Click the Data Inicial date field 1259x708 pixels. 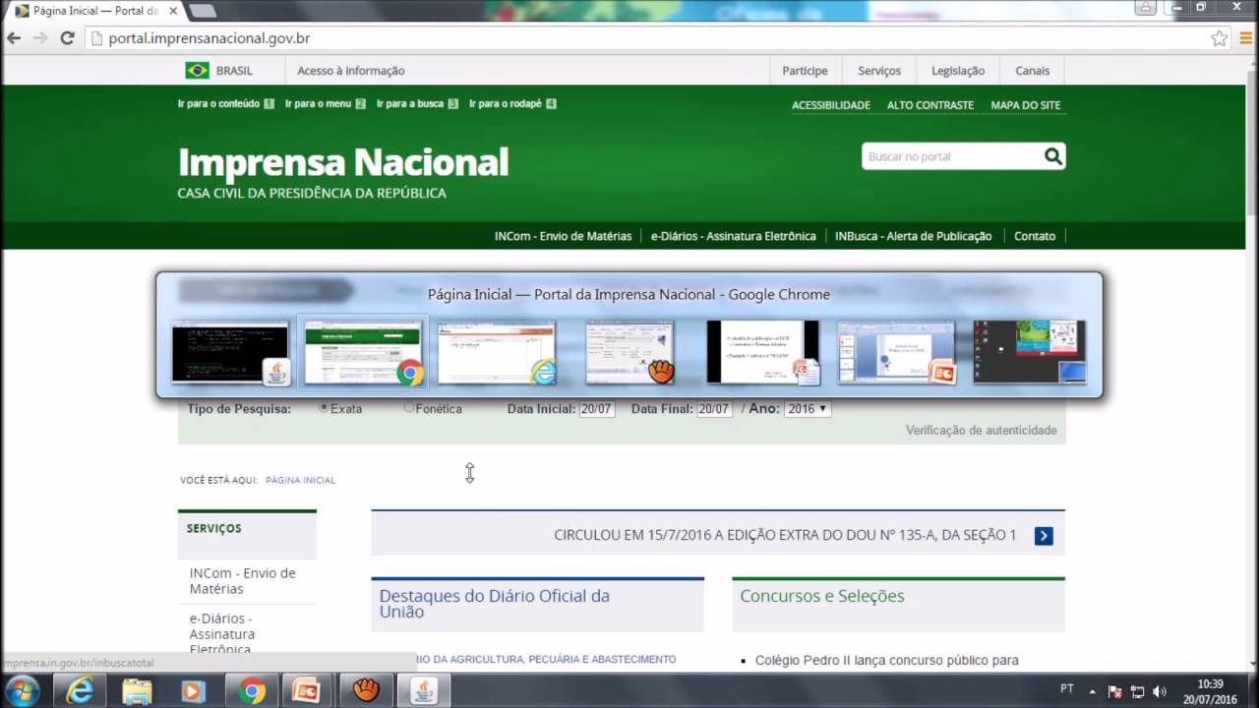click(597, 409)
